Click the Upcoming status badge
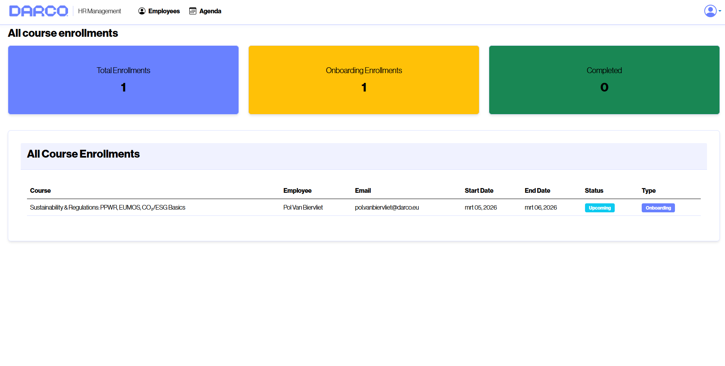Viewport: 725px width, 366px height. [599, 208]
